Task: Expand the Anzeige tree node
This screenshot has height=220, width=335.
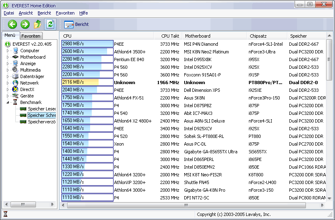Action: 8,63
